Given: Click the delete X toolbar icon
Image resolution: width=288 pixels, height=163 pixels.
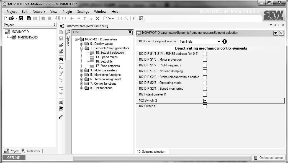Looking at the screenshot, I should point(97,18).
